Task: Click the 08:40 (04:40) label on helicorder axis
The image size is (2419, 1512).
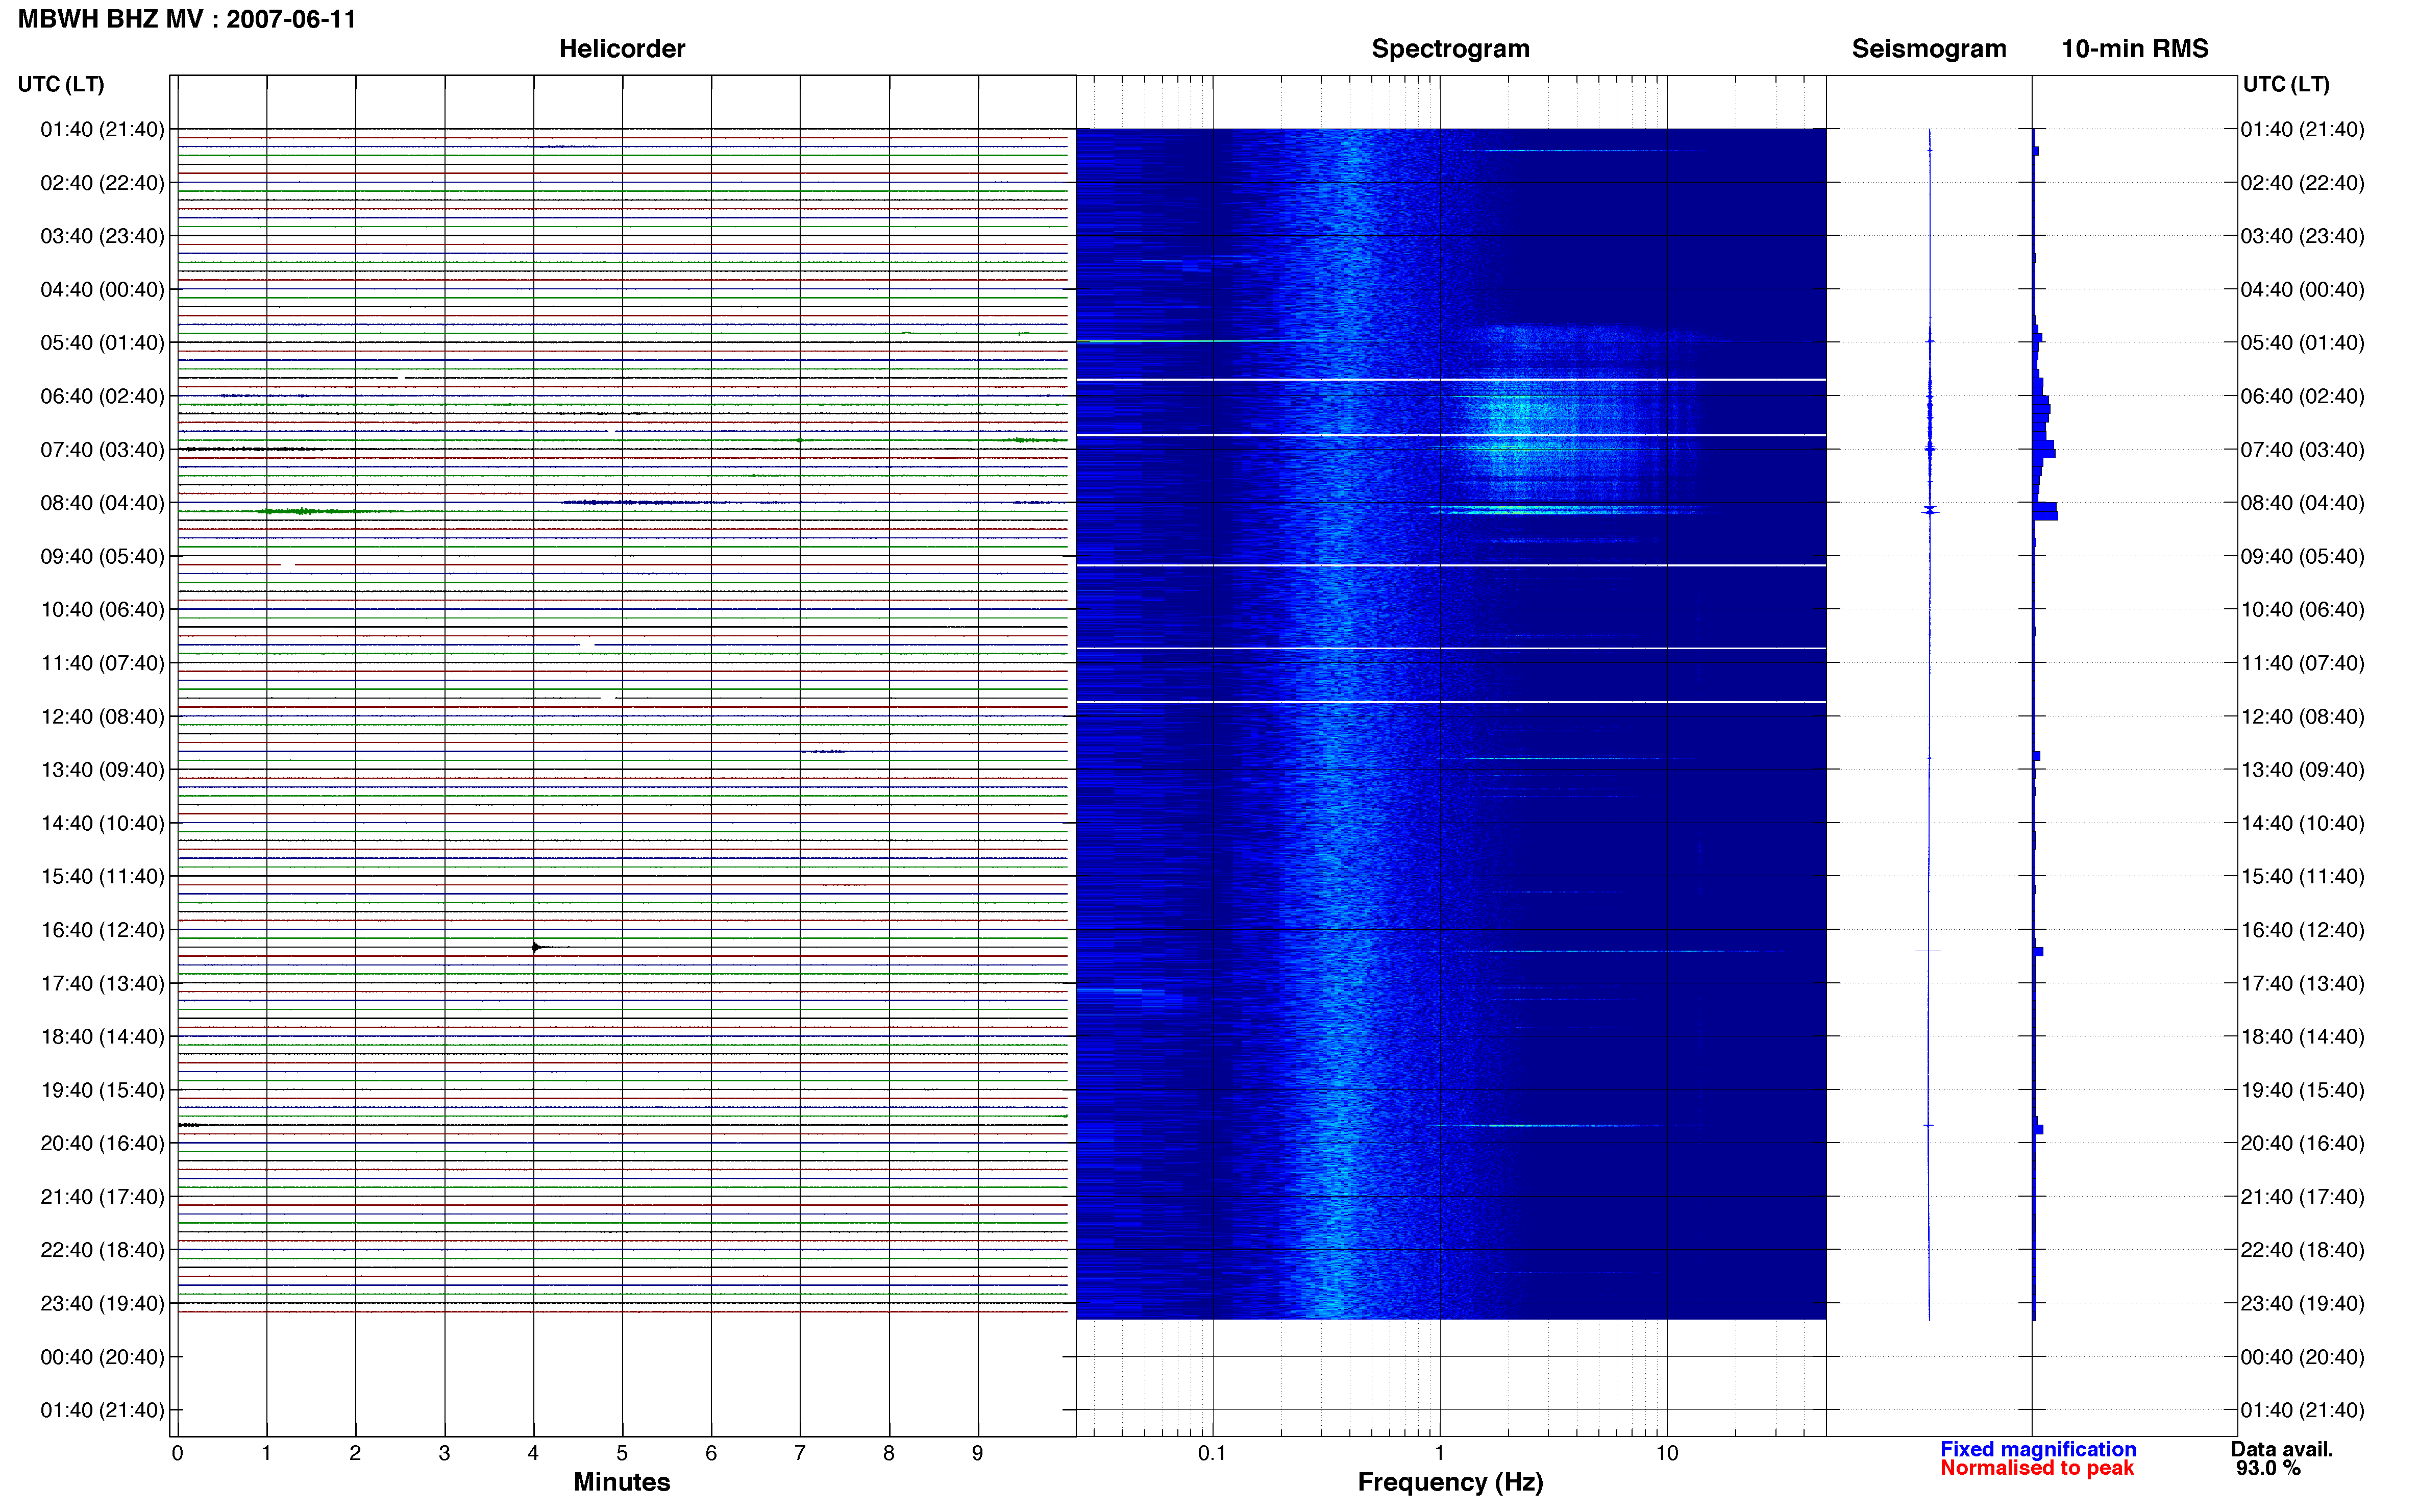Action: [102, 502]
